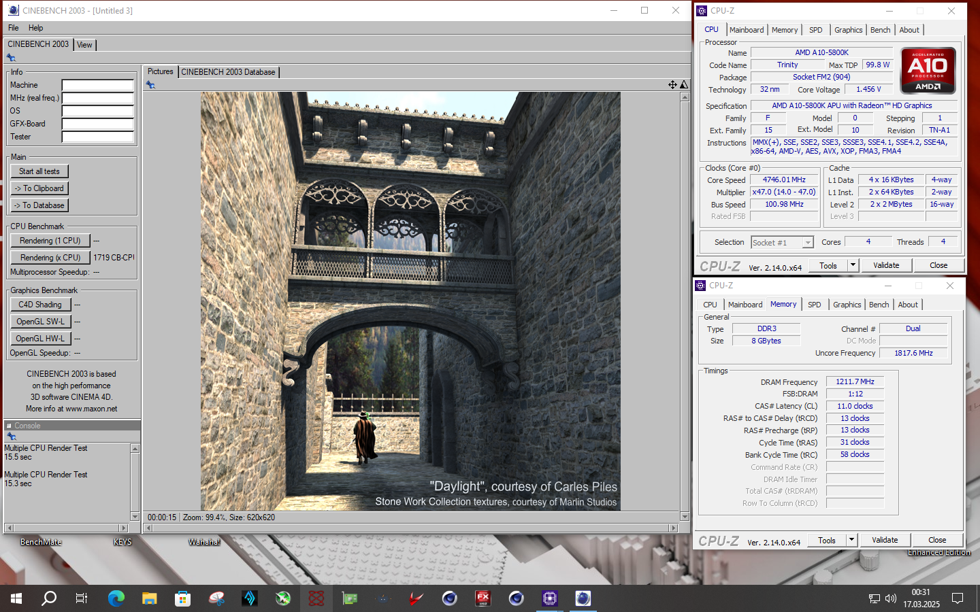
Task: Click the purple CPU-Z chip icon on the taskbar
Action: point(550,598)
